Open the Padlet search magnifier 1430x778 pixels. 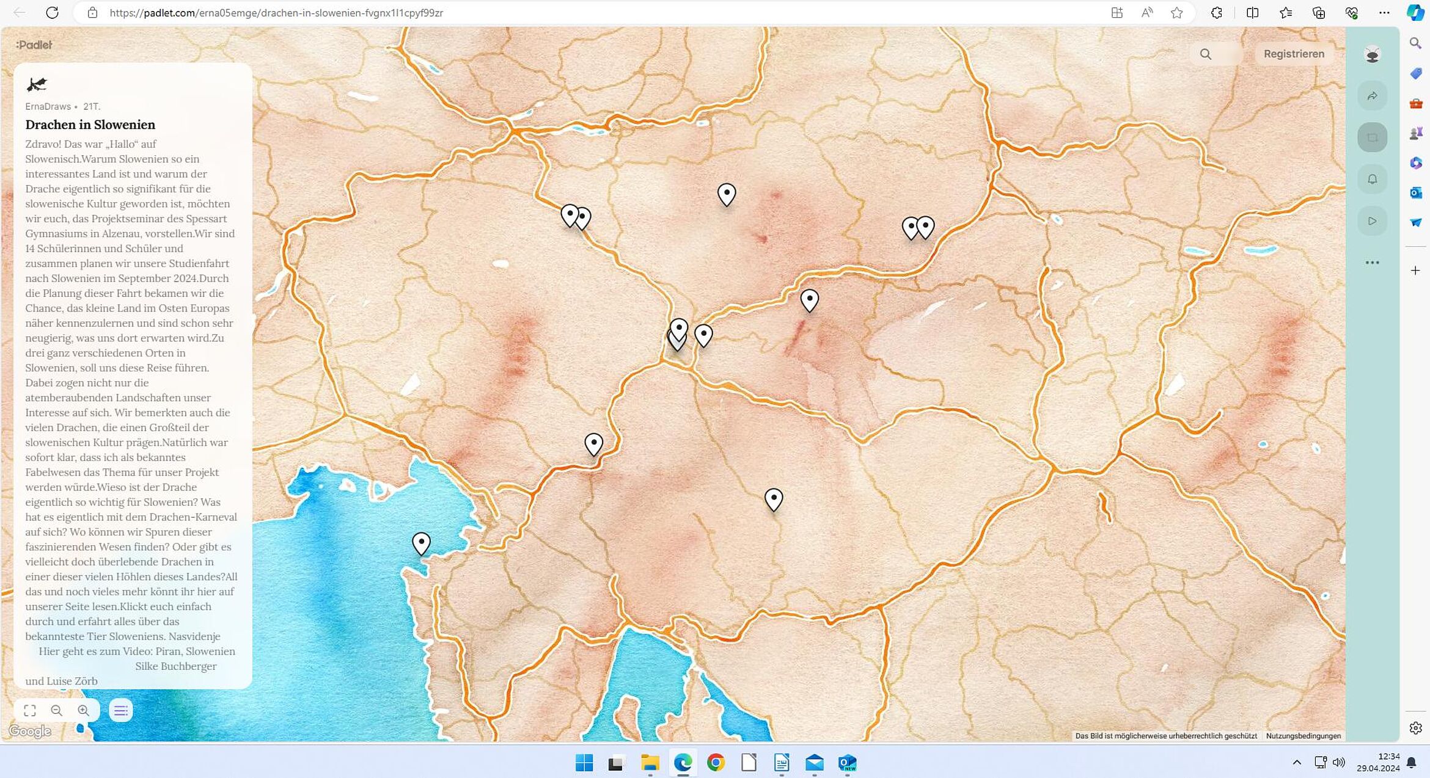click(x=1205, y=54)
